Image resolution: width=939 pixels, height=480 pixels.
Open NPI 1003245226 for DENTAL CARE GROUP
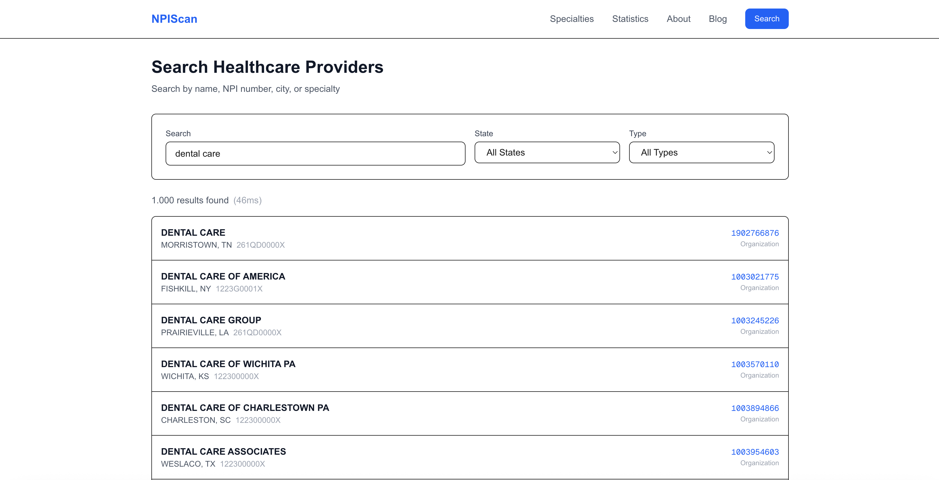coord(755,320)
